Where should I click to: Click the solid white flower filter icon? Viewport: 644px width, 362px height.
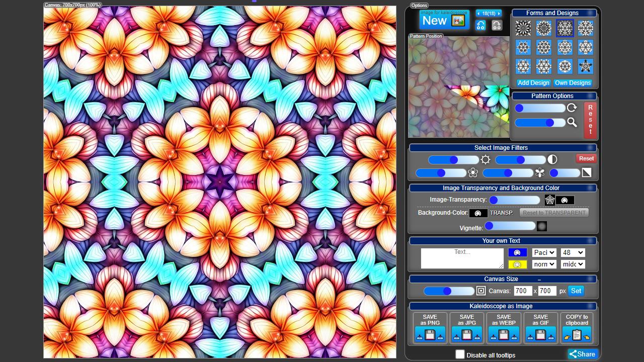540,173
